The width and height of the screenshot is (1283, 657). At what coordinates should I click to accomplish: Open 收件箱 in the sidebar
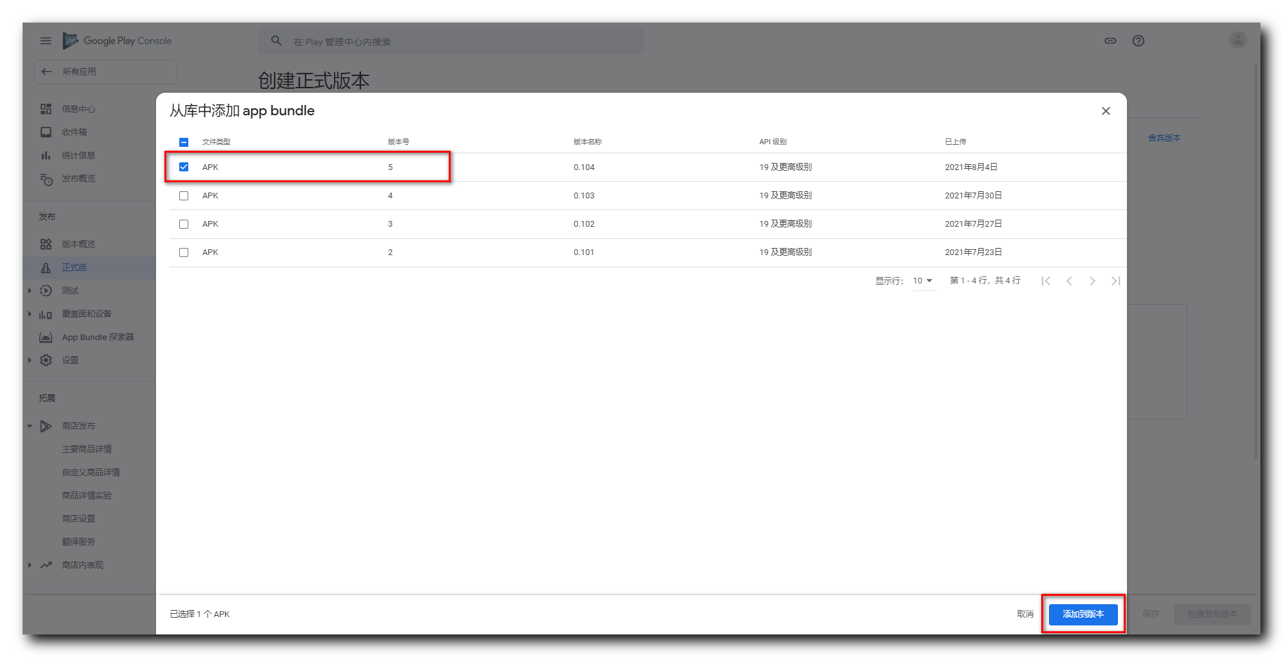(74, 132)
